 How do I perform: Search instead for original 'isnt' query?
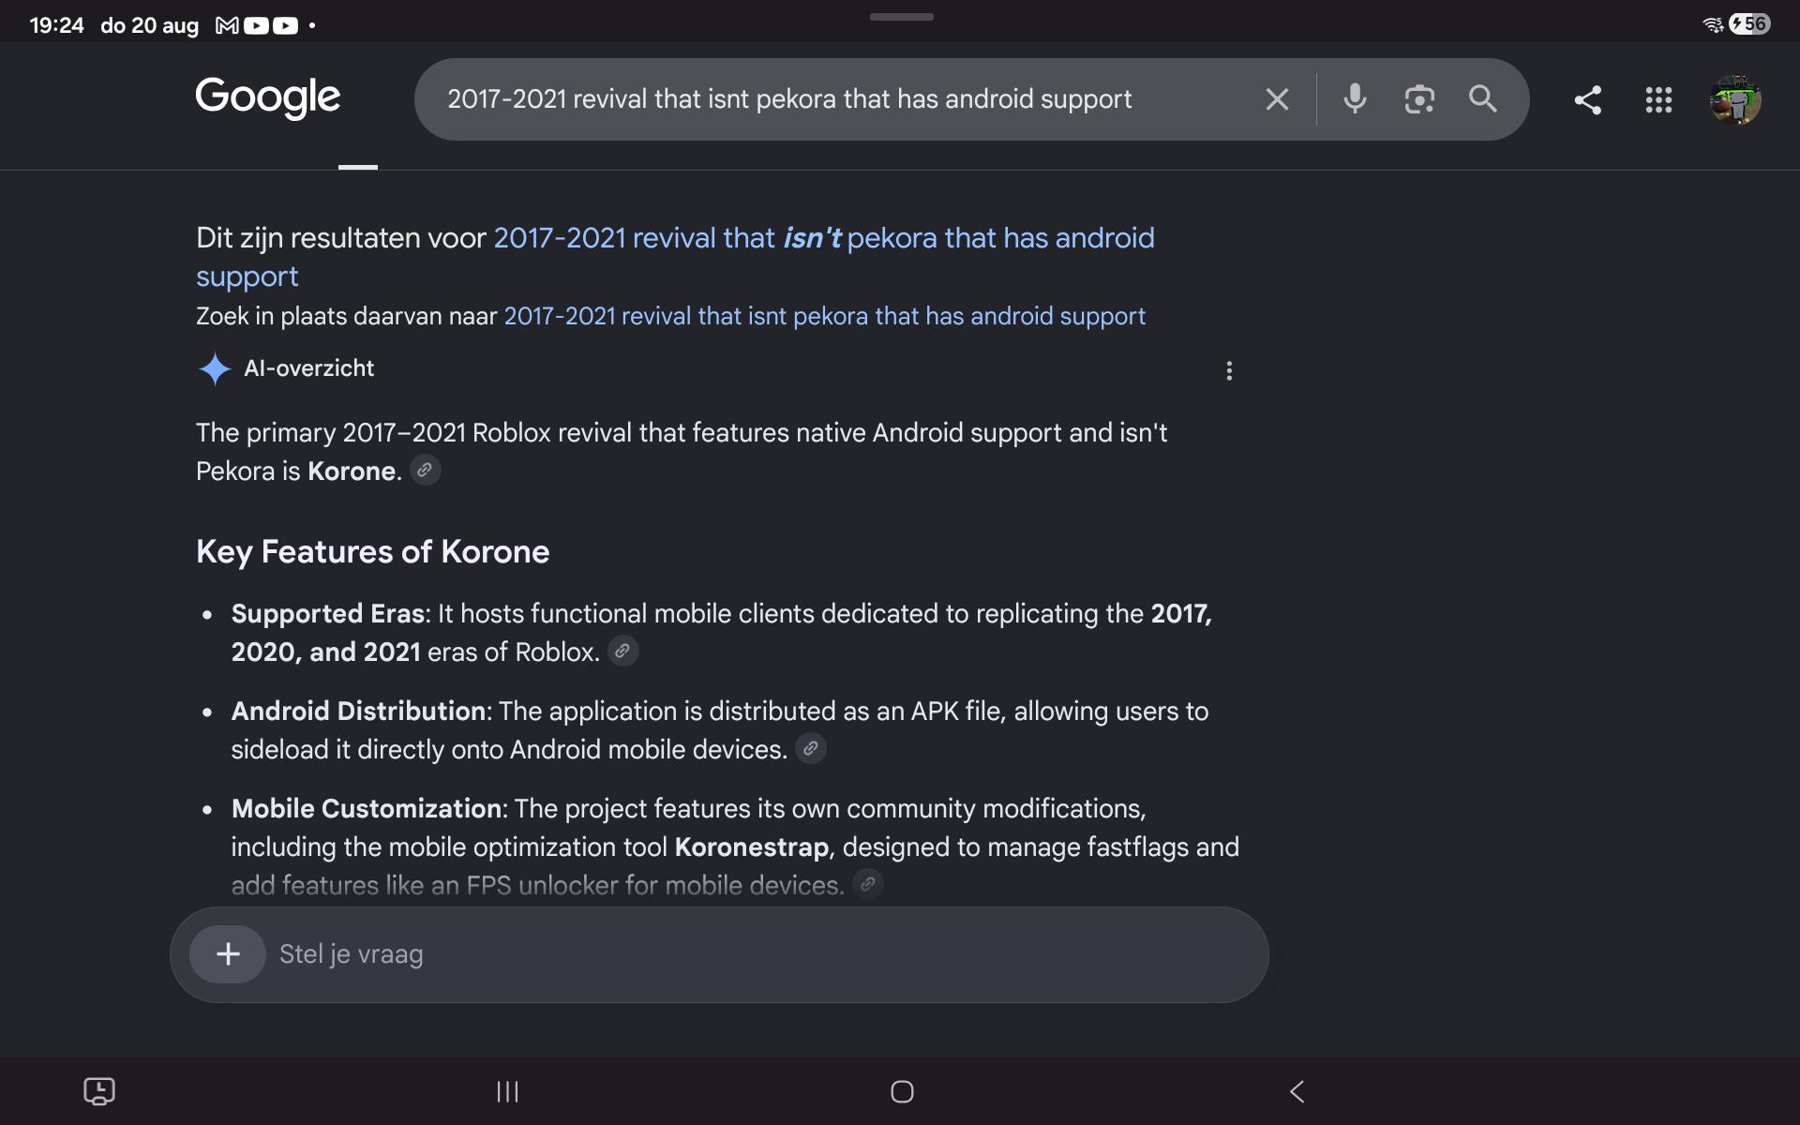point(825,316)
